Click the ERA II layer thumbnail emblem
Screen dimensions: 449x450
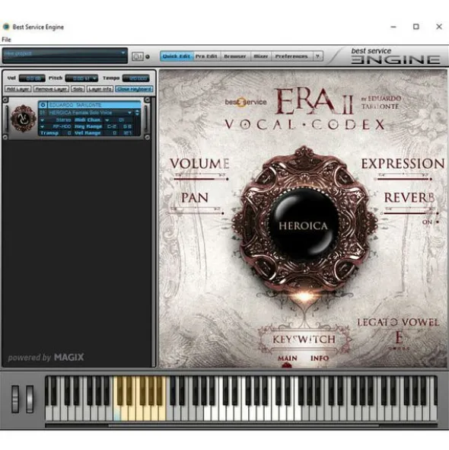click(x=24, y=119)
